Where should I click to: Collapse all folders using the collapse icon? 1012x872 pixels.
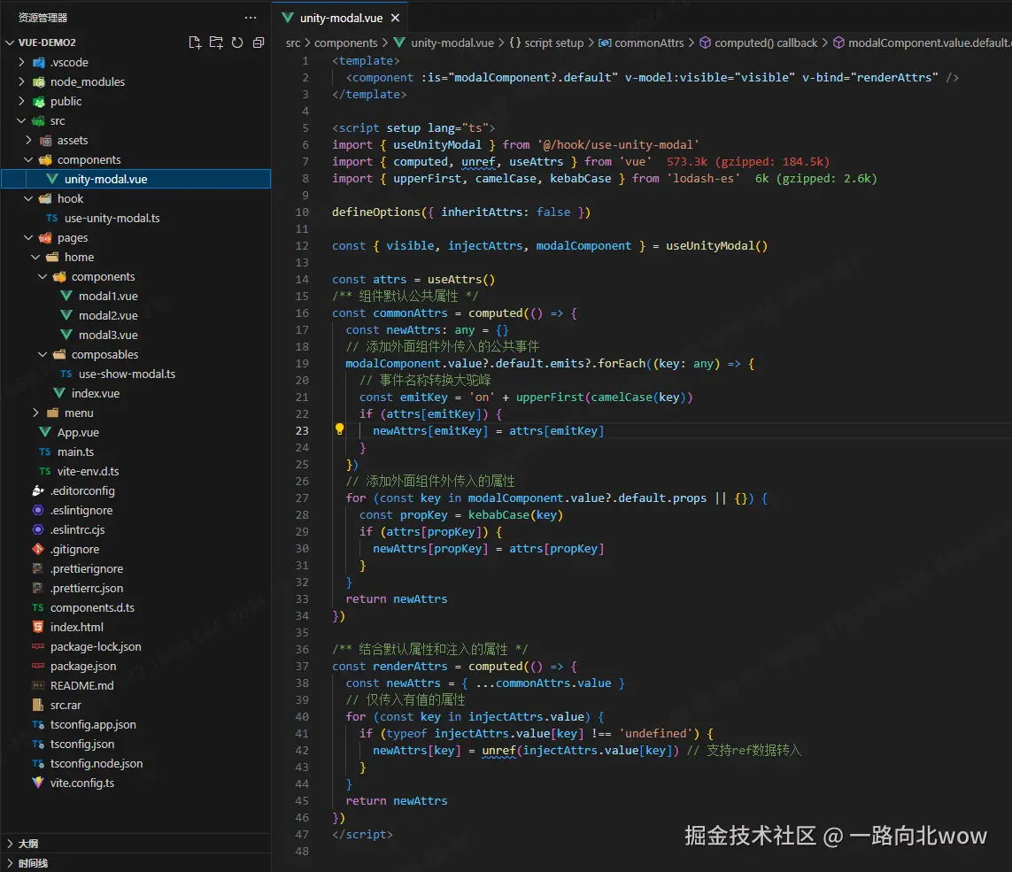(x=259, y=42)
